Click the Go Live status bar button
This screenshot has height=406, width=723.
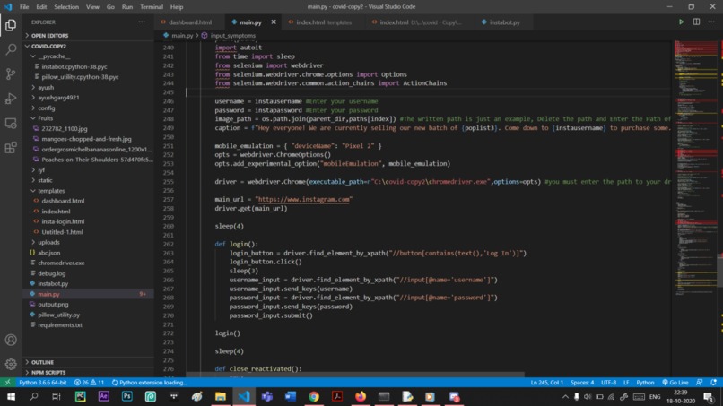click(x=675, y=383)
